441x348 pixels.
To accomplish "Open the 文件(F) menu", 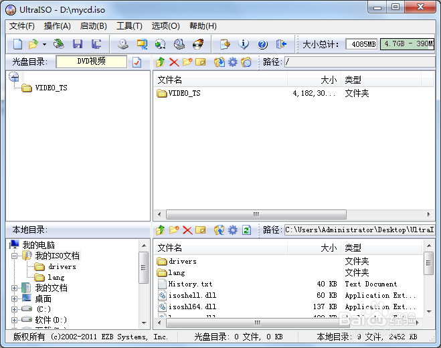I will click(x=22, y=26).
